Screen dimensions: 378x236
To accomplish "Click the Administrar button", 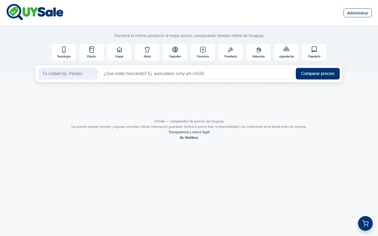I will click(x=358, y=13).
